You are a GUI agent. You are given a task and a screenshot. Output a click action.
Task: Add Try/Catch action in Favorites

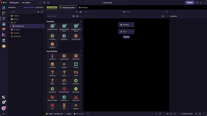tap(52, 45)
